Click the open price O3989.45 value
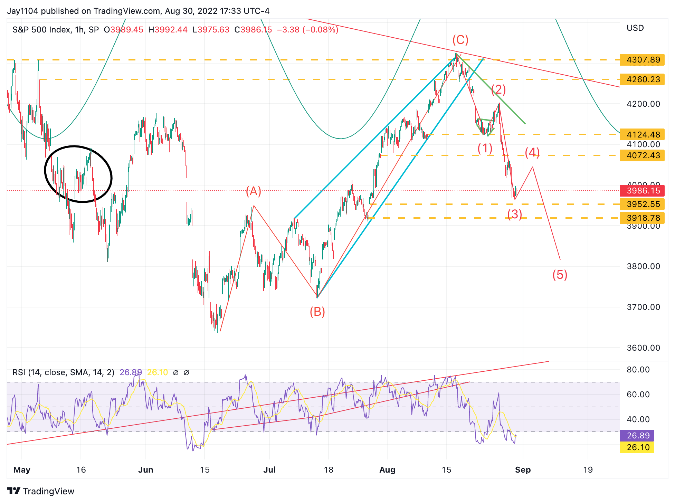Screen dimensions: 675x503 pos(124,30)
